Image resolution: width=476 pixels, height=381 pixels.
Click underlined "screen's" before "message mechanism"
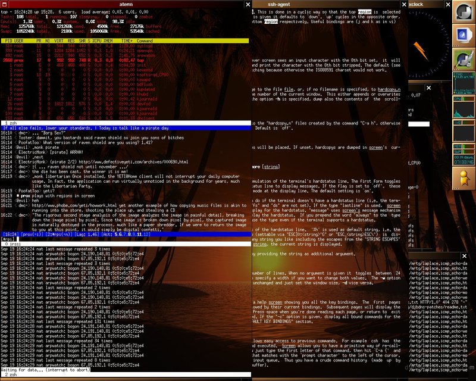coord(351,210)
